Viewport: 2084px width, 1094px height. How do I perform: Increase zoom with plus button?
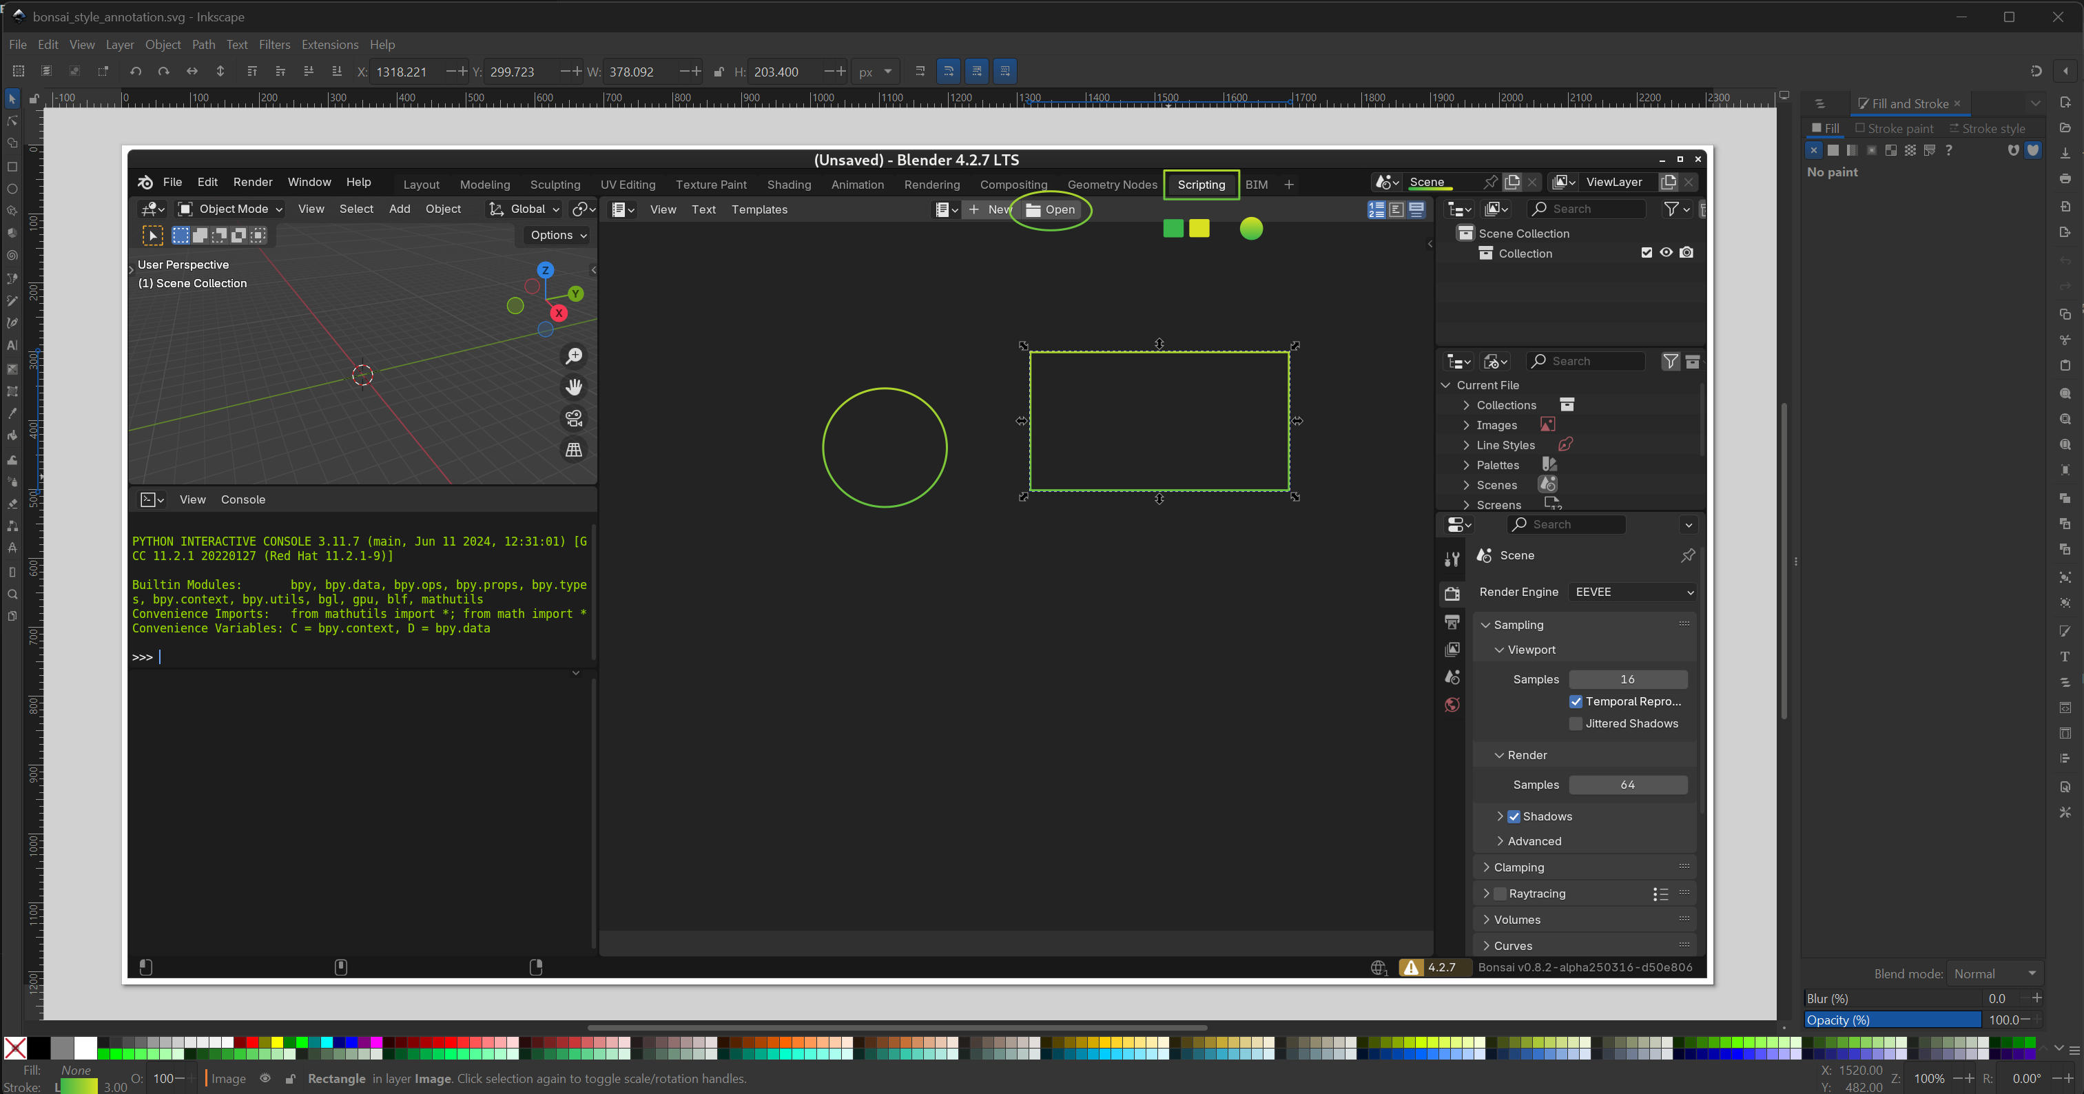pyautogui.click(x=1969, y=1078)
